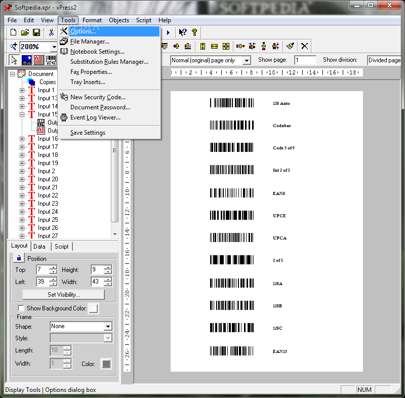
Task: Click tree panel scroll down arrow
Action: [115, 234]
